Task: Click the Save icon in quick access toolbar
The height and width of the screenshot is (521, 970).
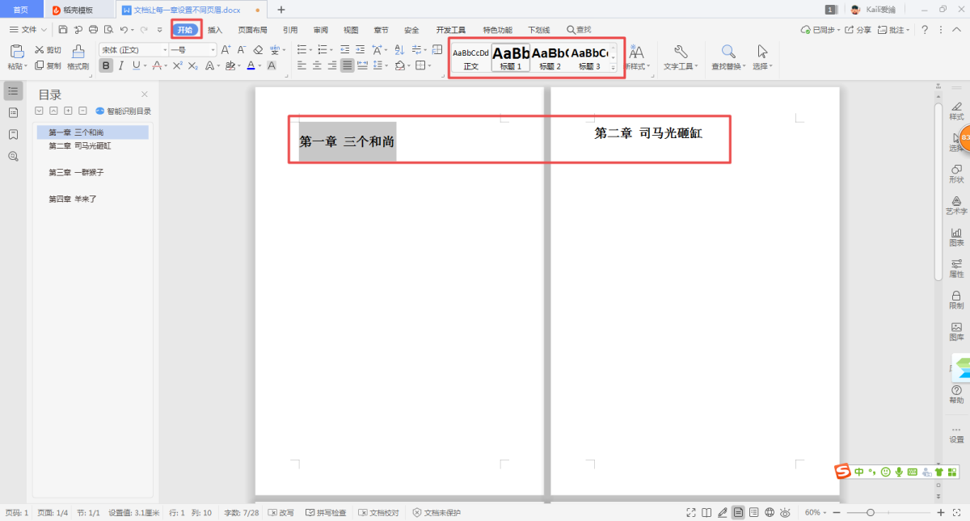Action: tap(63, 30)
